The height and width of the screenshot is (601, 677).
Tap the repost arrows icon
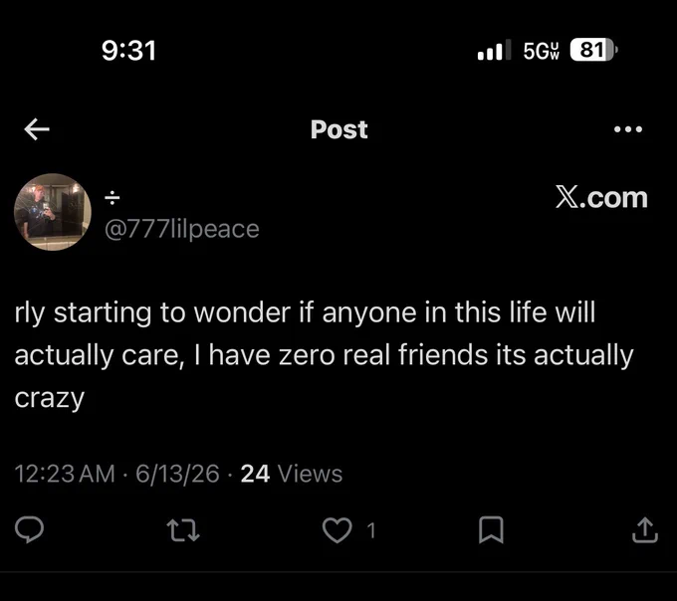click(183, 530)
